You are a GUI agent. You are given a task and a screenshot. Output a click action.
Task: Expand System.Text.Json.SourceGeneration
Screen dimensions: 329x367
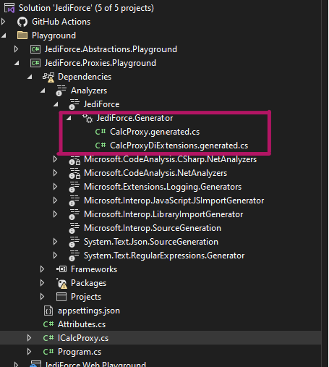(55, 242)
